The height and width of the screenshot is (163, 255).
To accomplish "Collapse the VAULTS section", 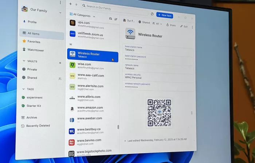I will (24, 61).
